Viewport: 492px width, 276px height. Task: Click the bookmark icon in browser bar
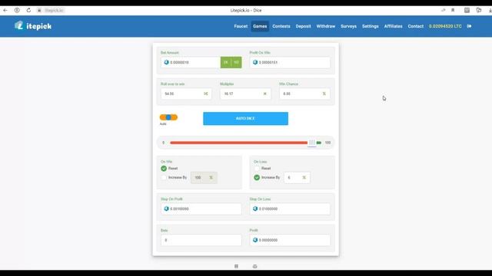coord(453,10)
